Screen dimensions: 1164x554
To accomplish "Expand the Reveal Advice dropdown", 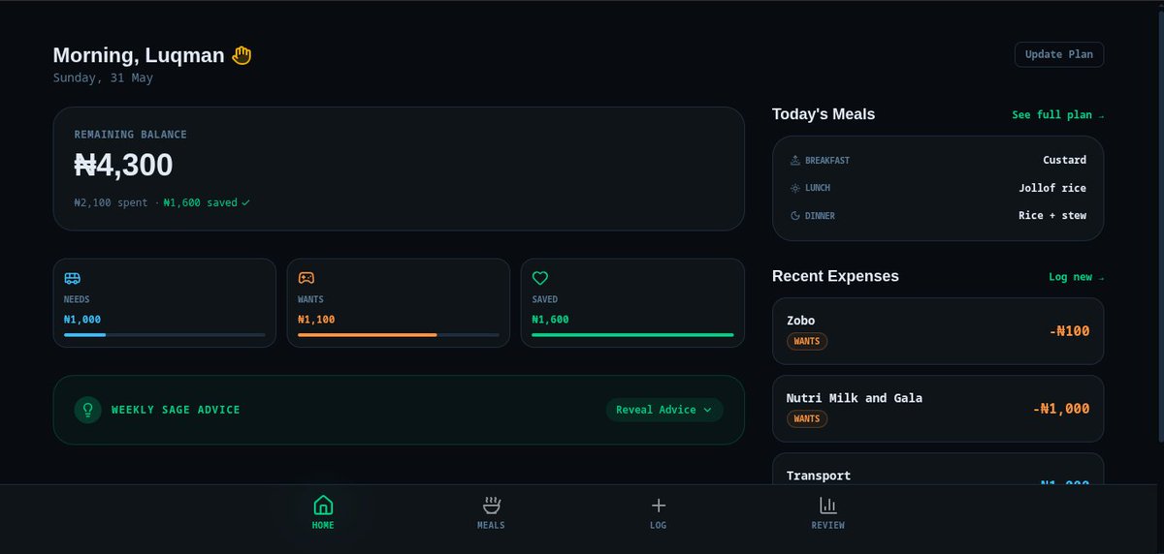I will 664,410.
